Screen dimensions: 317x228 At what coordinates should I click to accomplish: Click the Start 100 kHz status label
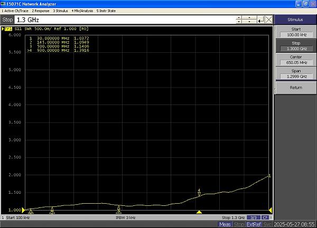click(18, 217)
